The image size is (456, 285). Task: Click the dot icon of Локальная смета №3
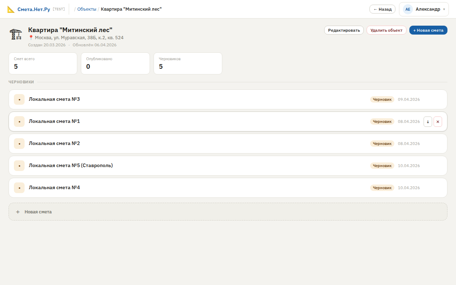pos(19,99)
